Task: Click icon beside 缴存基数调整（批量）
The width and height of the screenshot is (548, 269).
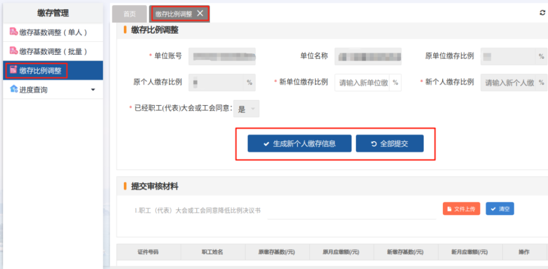Action: pos(14,51)
